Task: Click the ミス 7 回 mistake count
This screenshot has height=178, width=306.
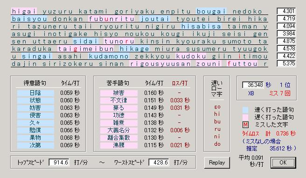Action: point(279,93)
